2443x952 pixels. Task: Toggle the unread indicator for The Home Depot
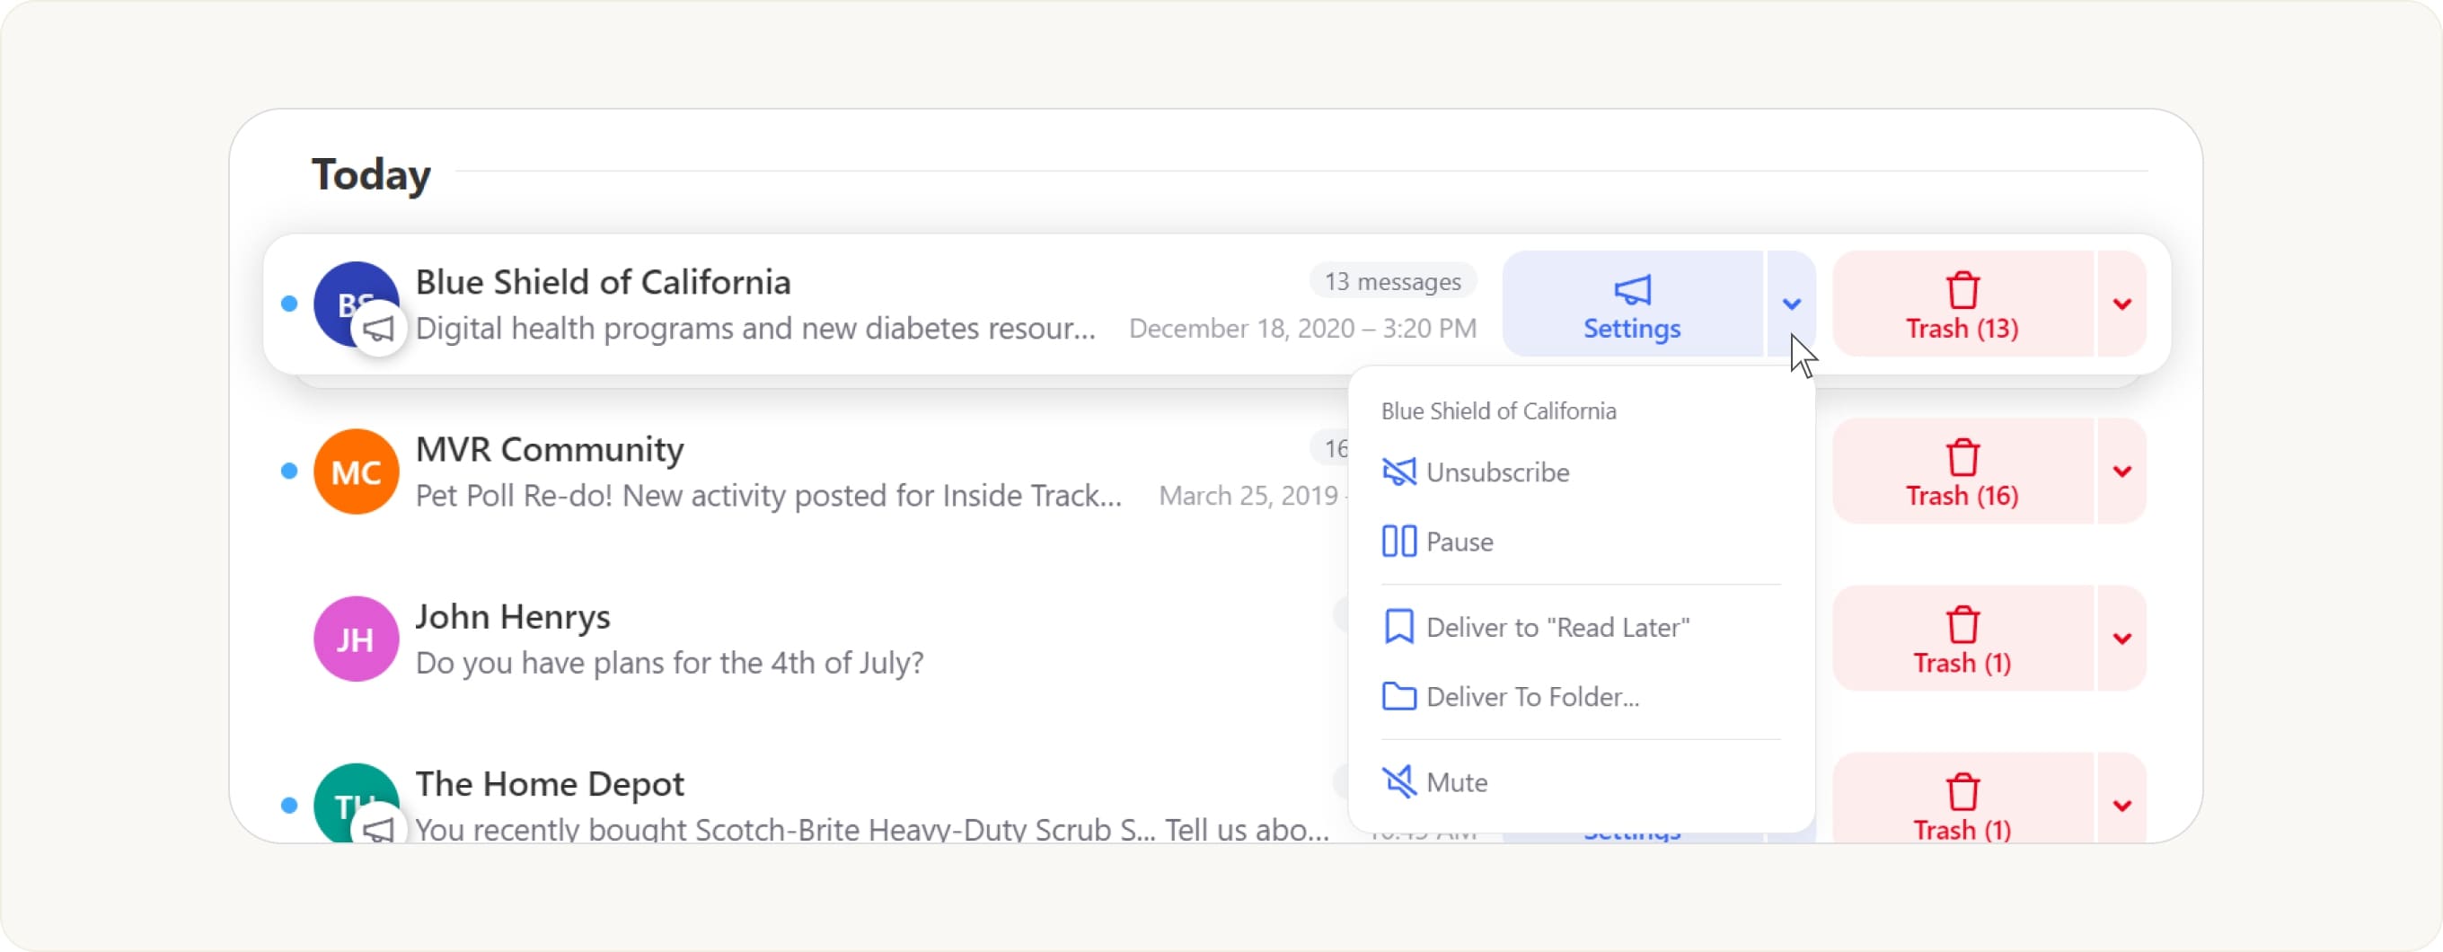(x=287, y=805)
